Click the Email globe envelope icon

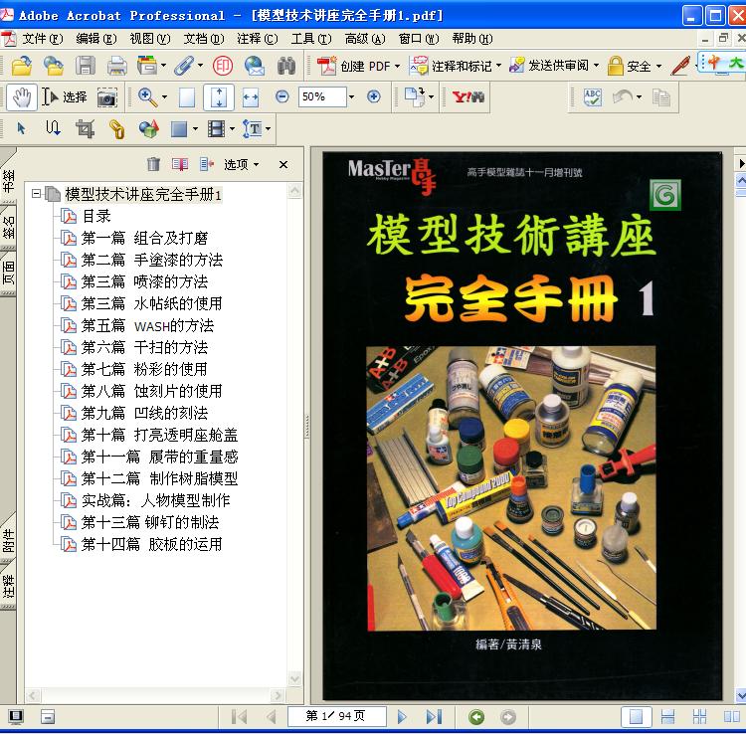click(255, 66)
